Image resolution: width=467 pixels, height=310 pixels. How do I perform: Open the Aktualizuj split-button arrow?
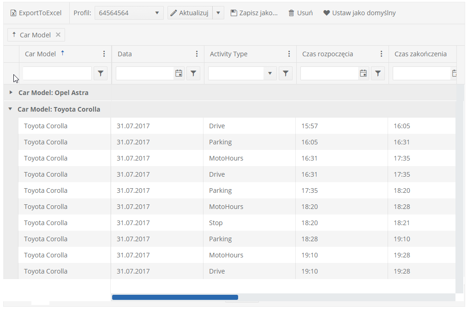pos(218,13)
